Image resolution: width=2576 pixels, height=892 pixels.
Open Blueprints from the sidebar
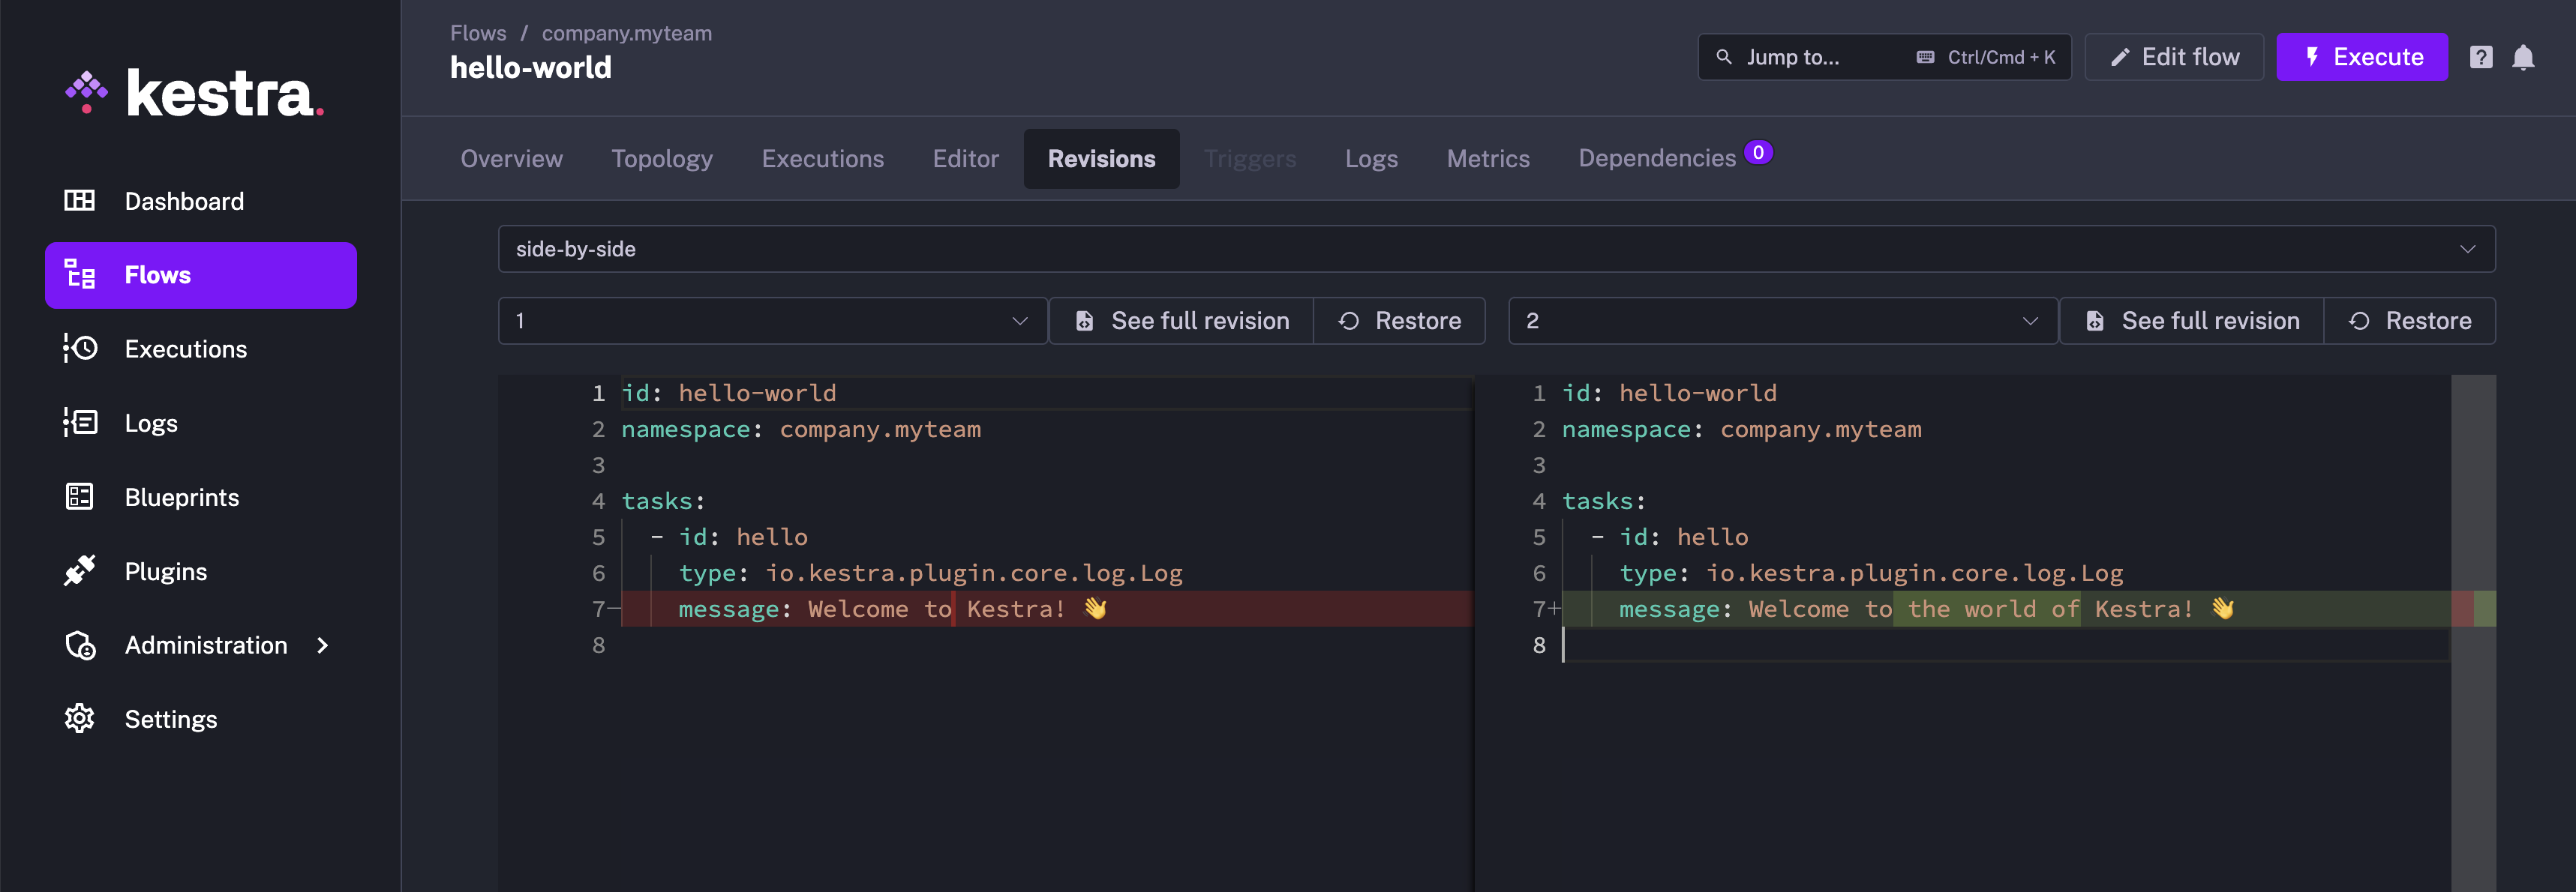point(181,498)
